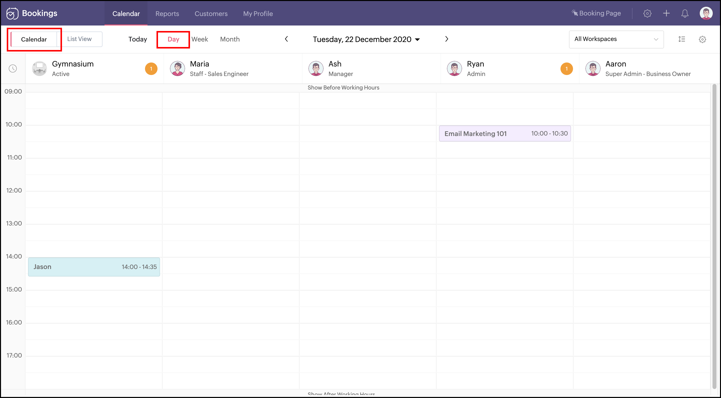Select the Month view option
The image size is (721, 398).
[229, 39]
